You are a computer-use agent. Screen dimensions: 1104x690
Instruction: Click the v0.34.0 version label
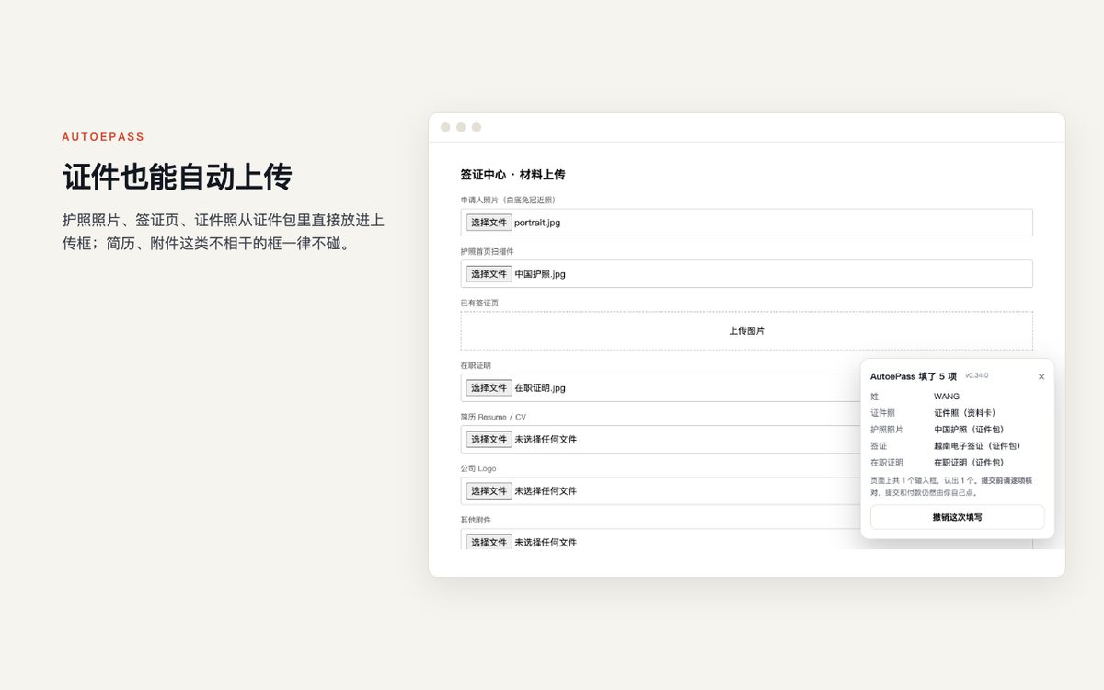pos(977,375)
